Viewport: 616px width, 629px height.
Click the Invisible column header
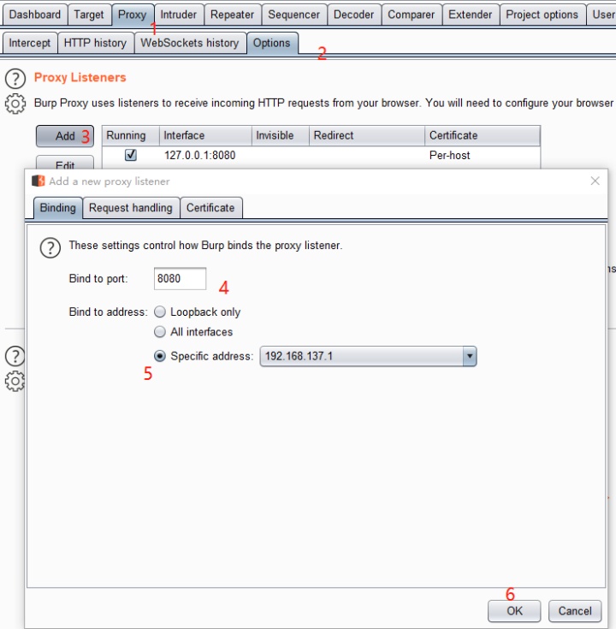pos(281,135)
